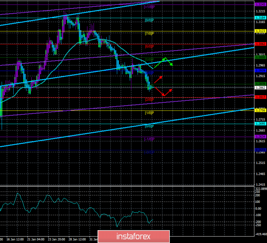The height and width of the screenshot is (243, 267).
Task: Select the 1.2817 red price tag
Action: pos(260,97)
